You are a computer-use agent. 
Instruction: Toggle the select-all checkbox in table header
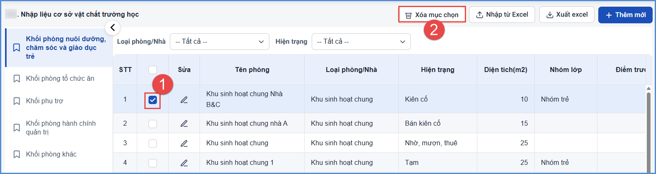point(153,70)
